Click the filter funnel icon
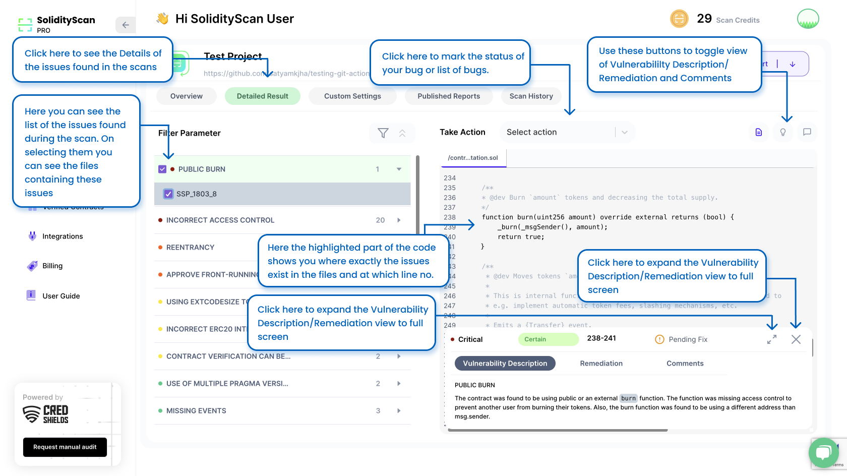The height and width of the screenshot is (476, 847). (383, 133)
